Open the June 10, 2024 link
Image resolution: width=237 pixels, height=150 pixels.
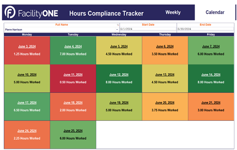point(27,75)
